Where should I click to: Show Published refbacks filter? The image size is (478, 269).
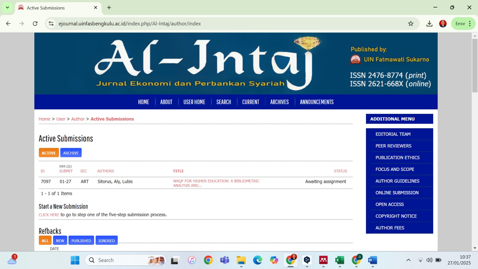click(x=81, y=241)
